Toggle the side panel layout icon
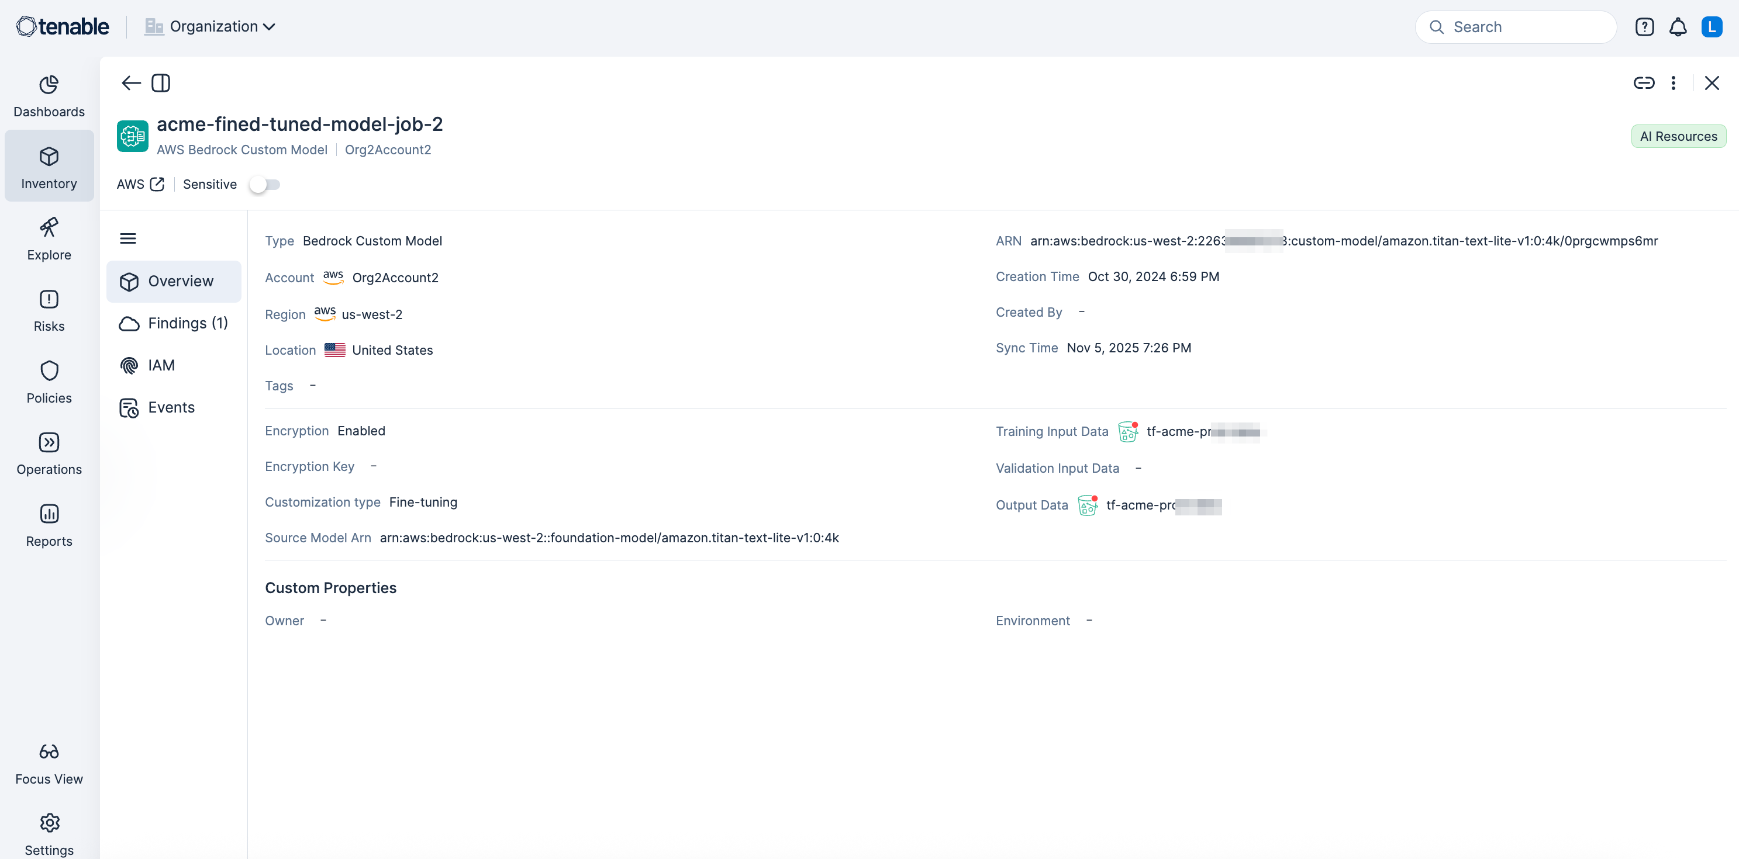Image resolution: width=1739 pixels, height=859 pixels. (x=161, y=83)
